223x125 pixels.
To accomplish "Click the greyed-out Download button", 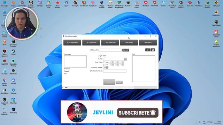I will [x=109, y=82].
